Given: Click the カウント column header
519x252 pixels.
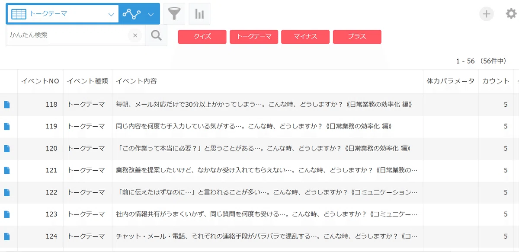Looking at the screenshot, I should (496, 81).
